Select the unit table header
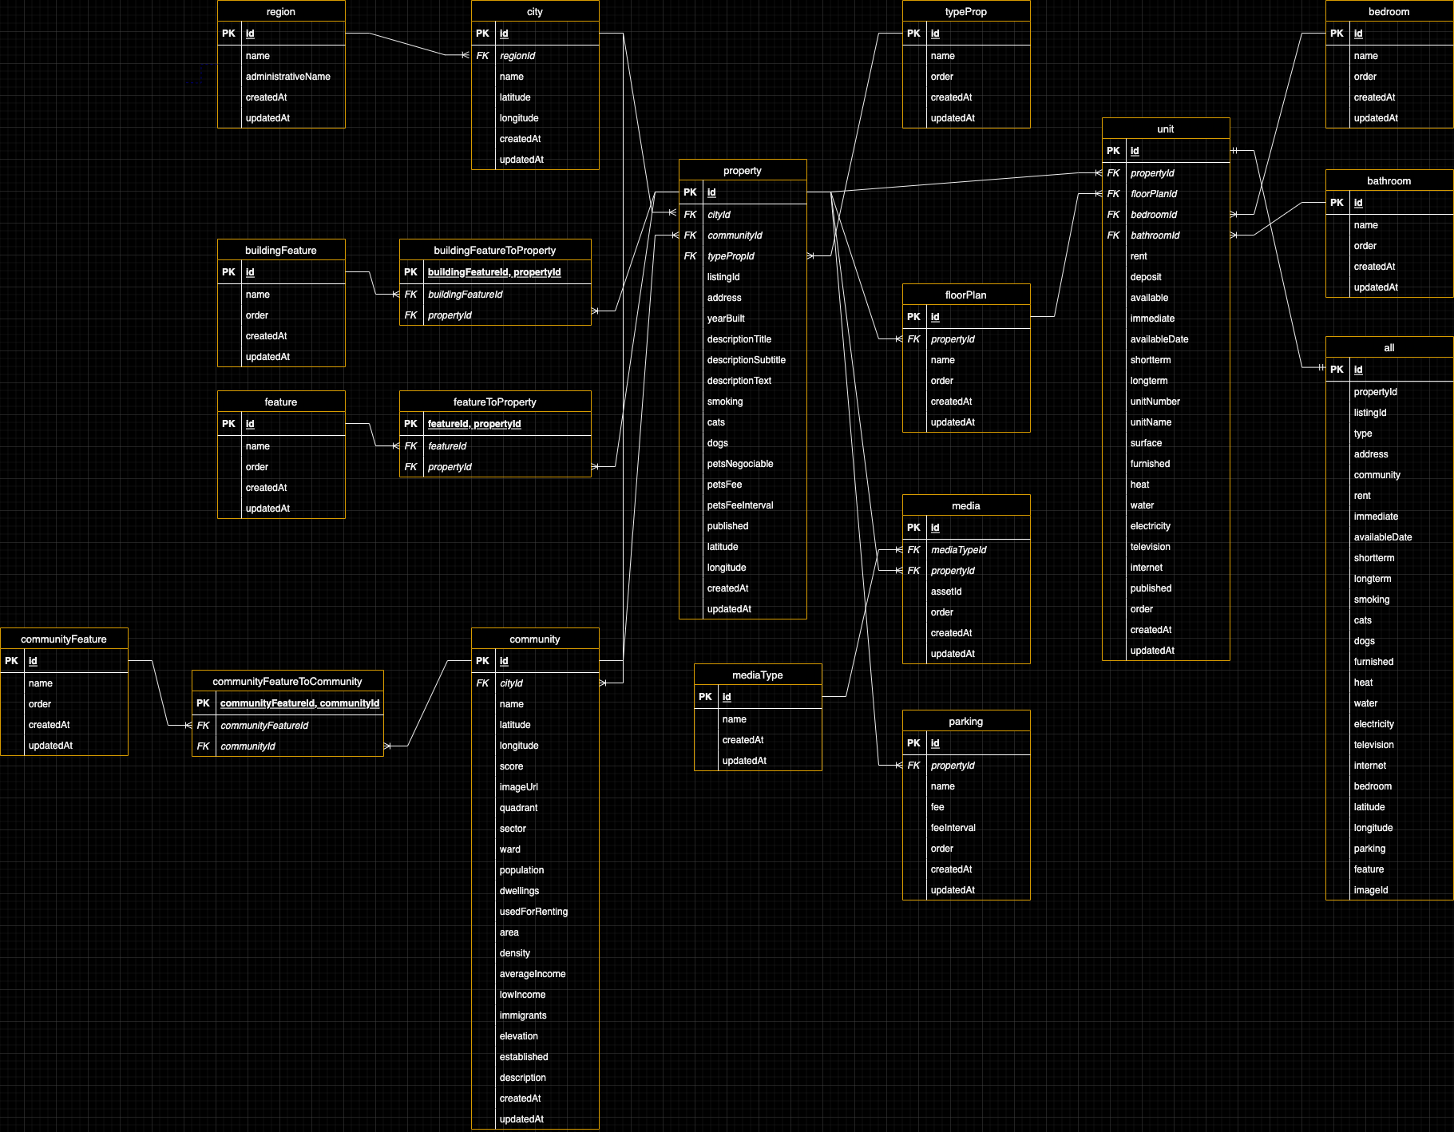The width and height of the screenshot is (1454, 1132). pyautogui.click(x=1166, y=129)
